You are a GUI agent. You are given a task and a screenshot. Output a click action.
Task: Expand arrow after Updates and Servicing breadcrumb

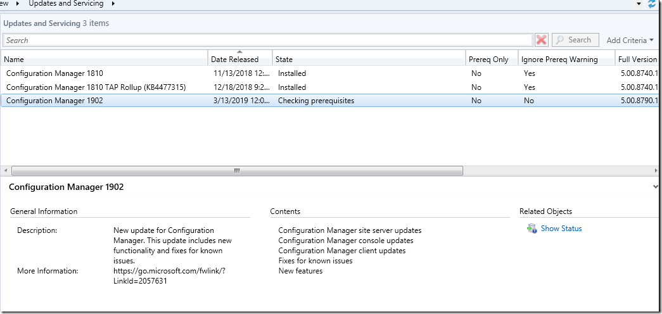click(113, 4)
